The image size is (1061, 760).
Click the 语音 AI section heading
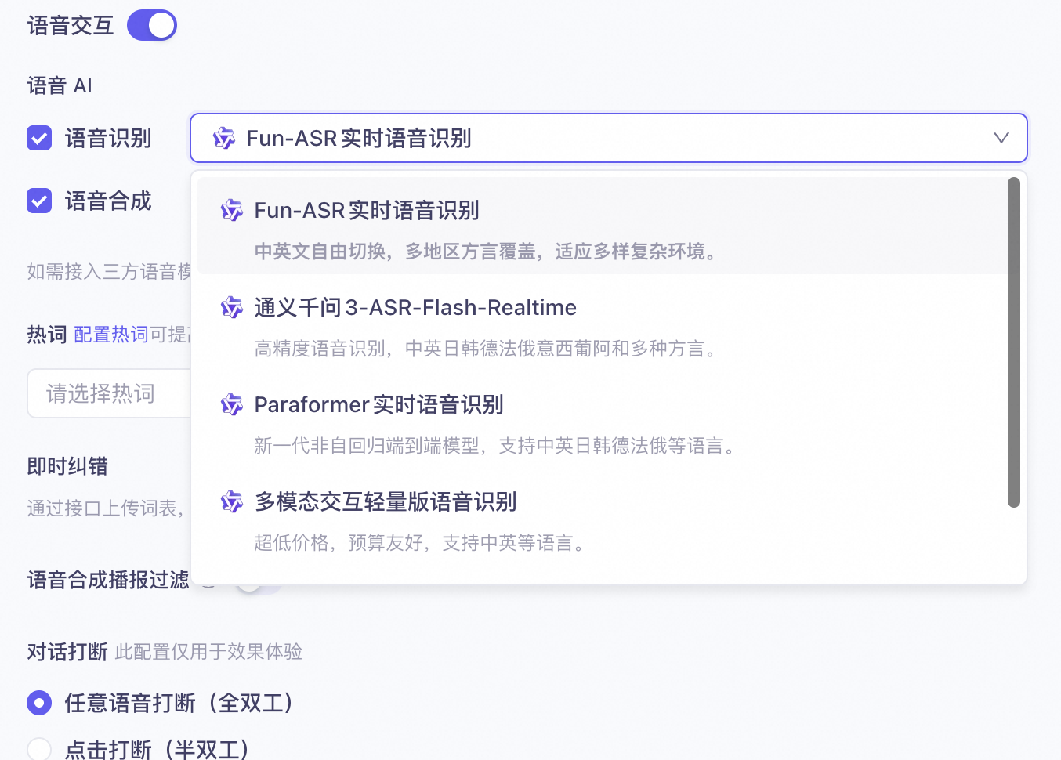[60, 85]
